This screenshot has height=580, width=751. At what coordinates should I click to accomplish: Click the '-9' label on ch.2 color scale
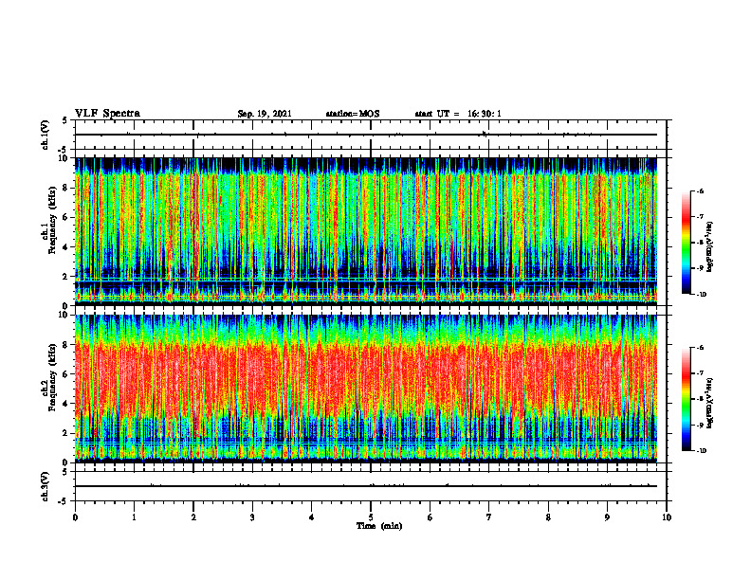tap(700, 425)
